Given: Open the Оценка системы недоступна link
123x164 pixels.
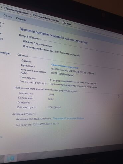Looking at the screenshot, I should (64, 66).
